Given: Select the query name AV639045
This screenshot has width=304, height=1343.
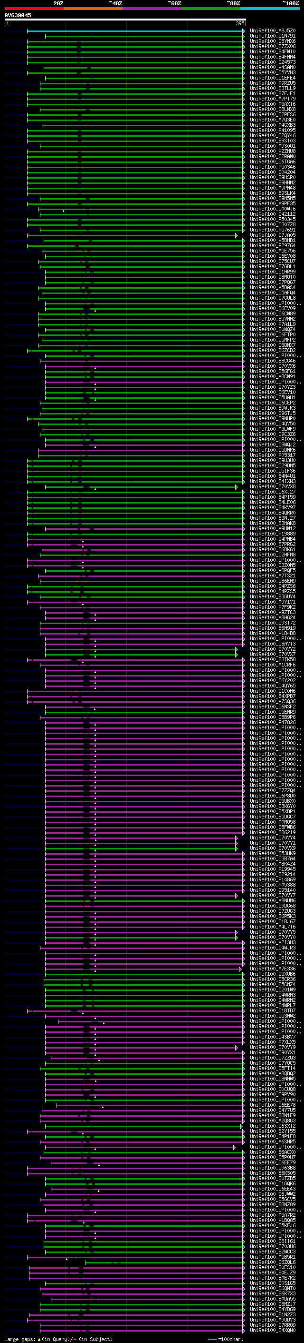Looking at the screenshot, I should point(18,16).
